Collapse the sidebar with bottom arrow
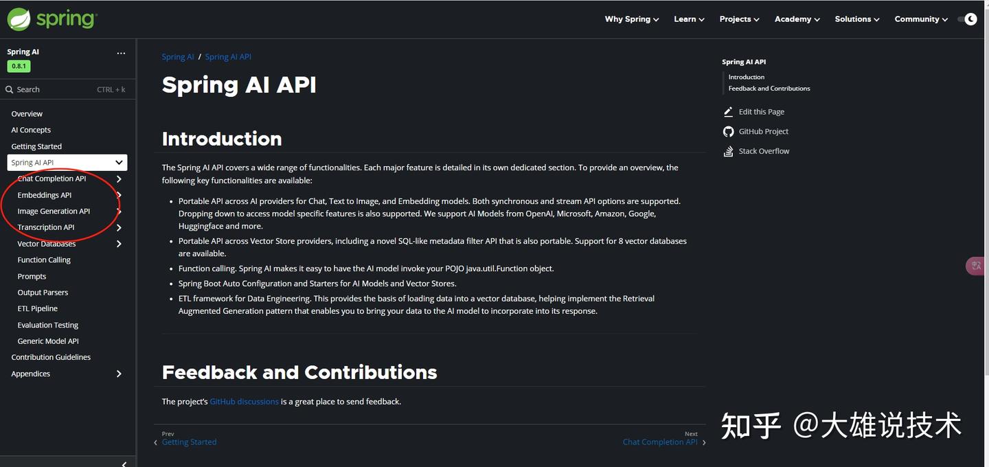The width and height of the screenshot is (989, 467). [124, 464]
